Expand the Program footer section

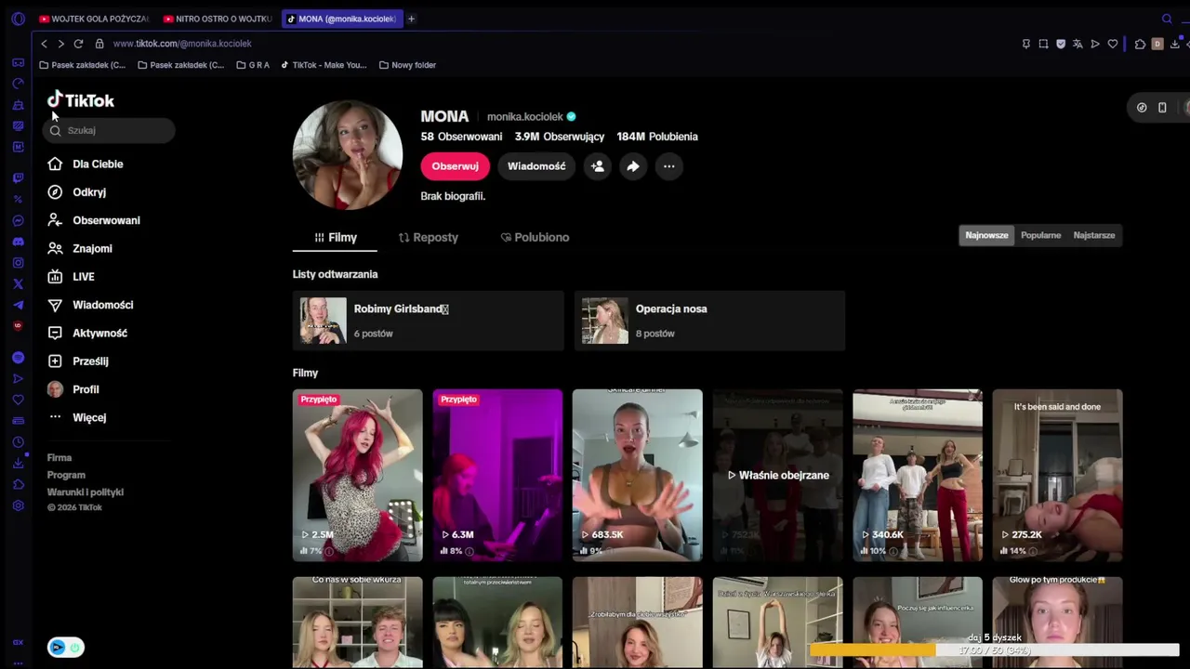click(x=66, y=475)
